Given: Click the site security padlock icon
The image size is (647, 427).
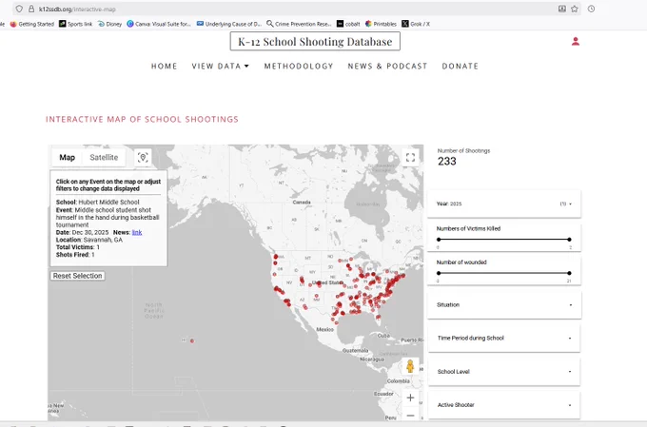Looking at the screenshot, I should (x=31, y=9).
